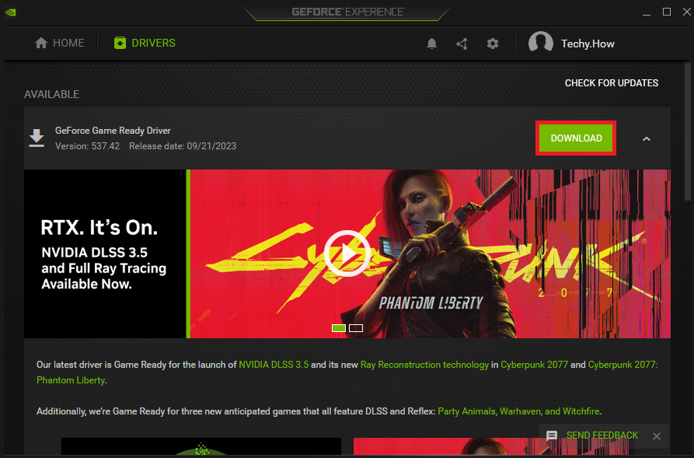Click the DOWNLOAD button
694x458 pixels.
[575, 138]
